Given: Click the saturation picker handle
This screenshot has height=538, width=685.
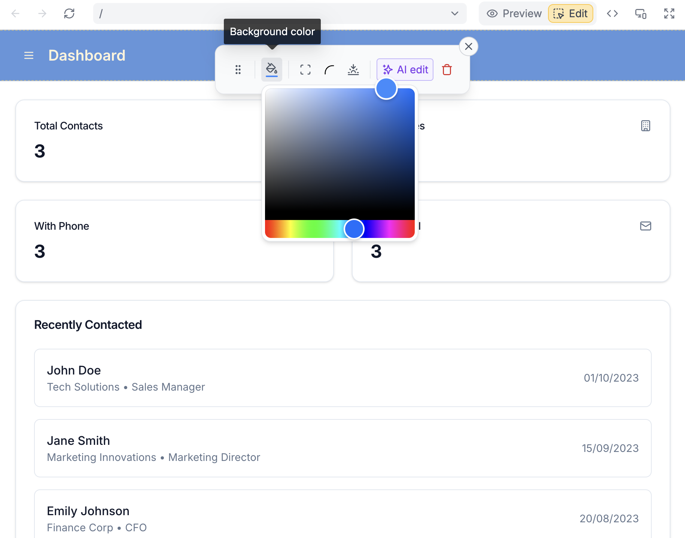Looking at the screenshot, I should click(x=386, y=89).
